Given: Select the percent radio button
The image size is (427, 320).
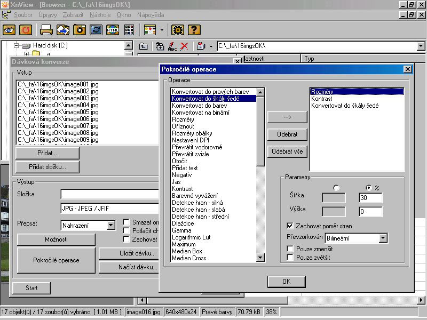Looking at the screenshot, I should pos(368,188).
